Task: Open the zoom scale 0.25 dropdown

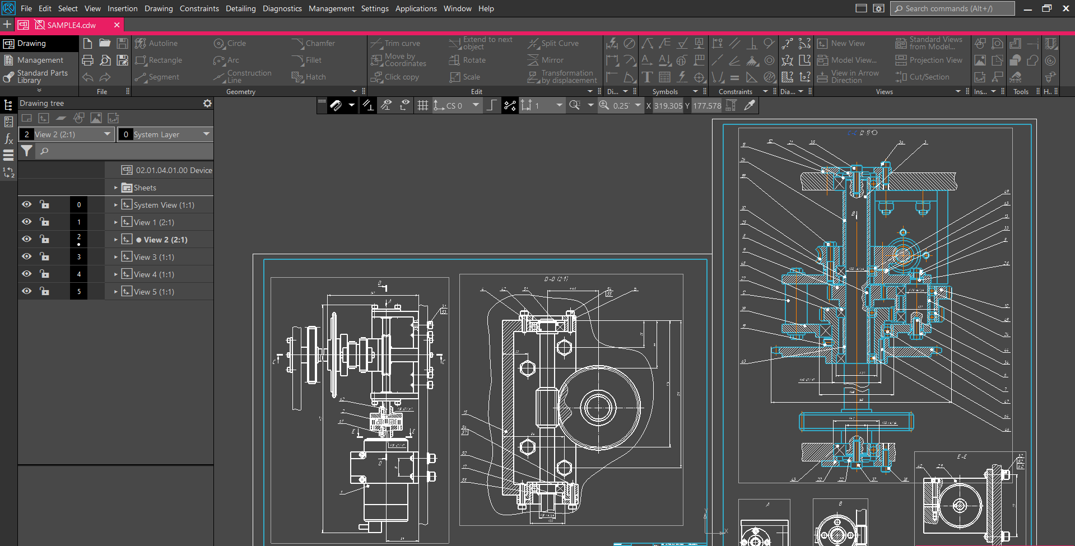Action: tap(637, 105)
